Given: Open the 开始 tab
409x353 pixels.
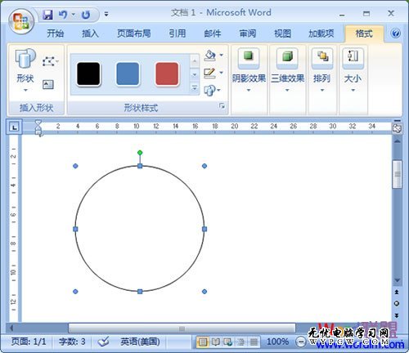Looking at the screenshot, I should [x=56, y=34].
